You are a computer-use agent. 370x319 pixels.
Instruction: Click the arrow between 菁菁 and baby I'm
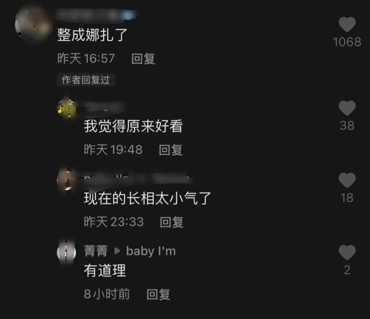(117, 251)
